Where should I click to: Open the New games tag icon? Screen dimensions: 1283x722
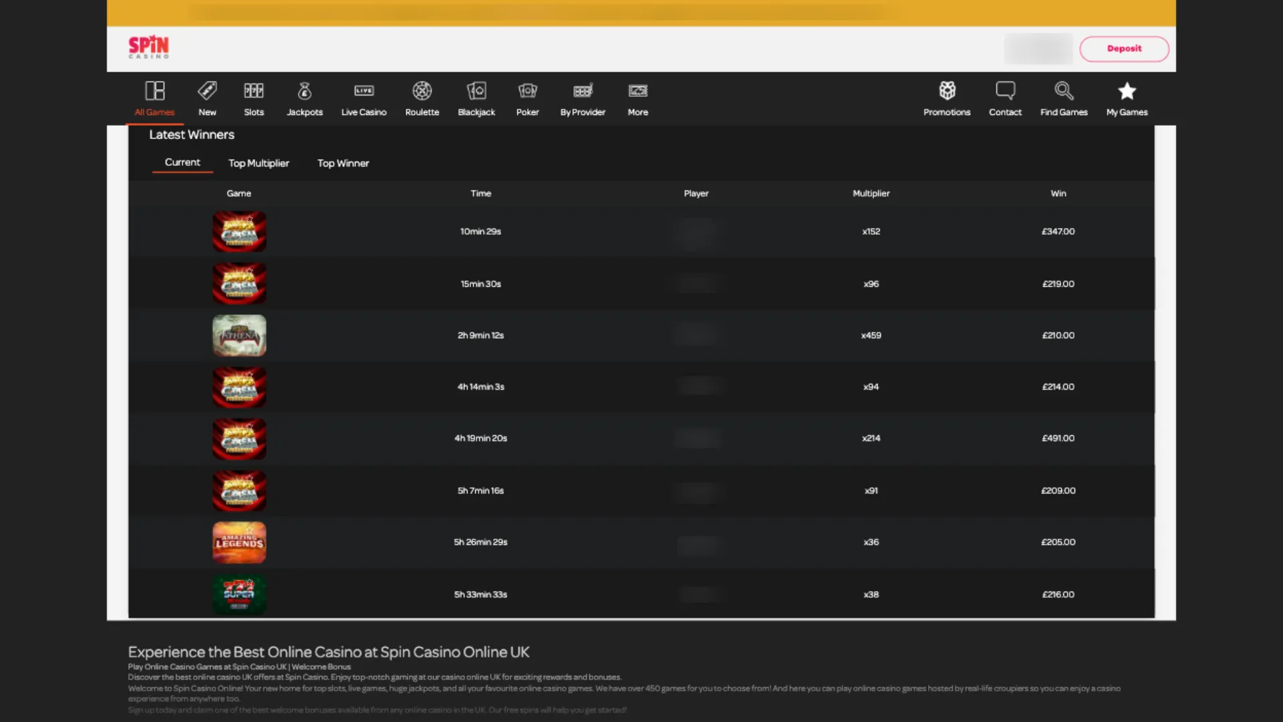(207, 90)
